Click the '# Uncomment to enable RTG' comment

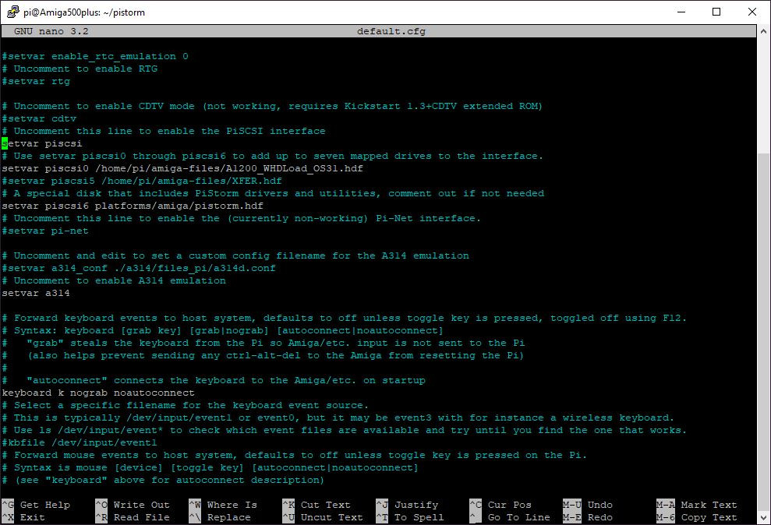[x=80, y=69]
